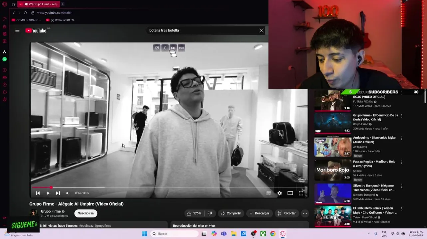Open the Grupo Firme channel name link
This screenshot has height=239, width=427.
[x=51, y=211]
